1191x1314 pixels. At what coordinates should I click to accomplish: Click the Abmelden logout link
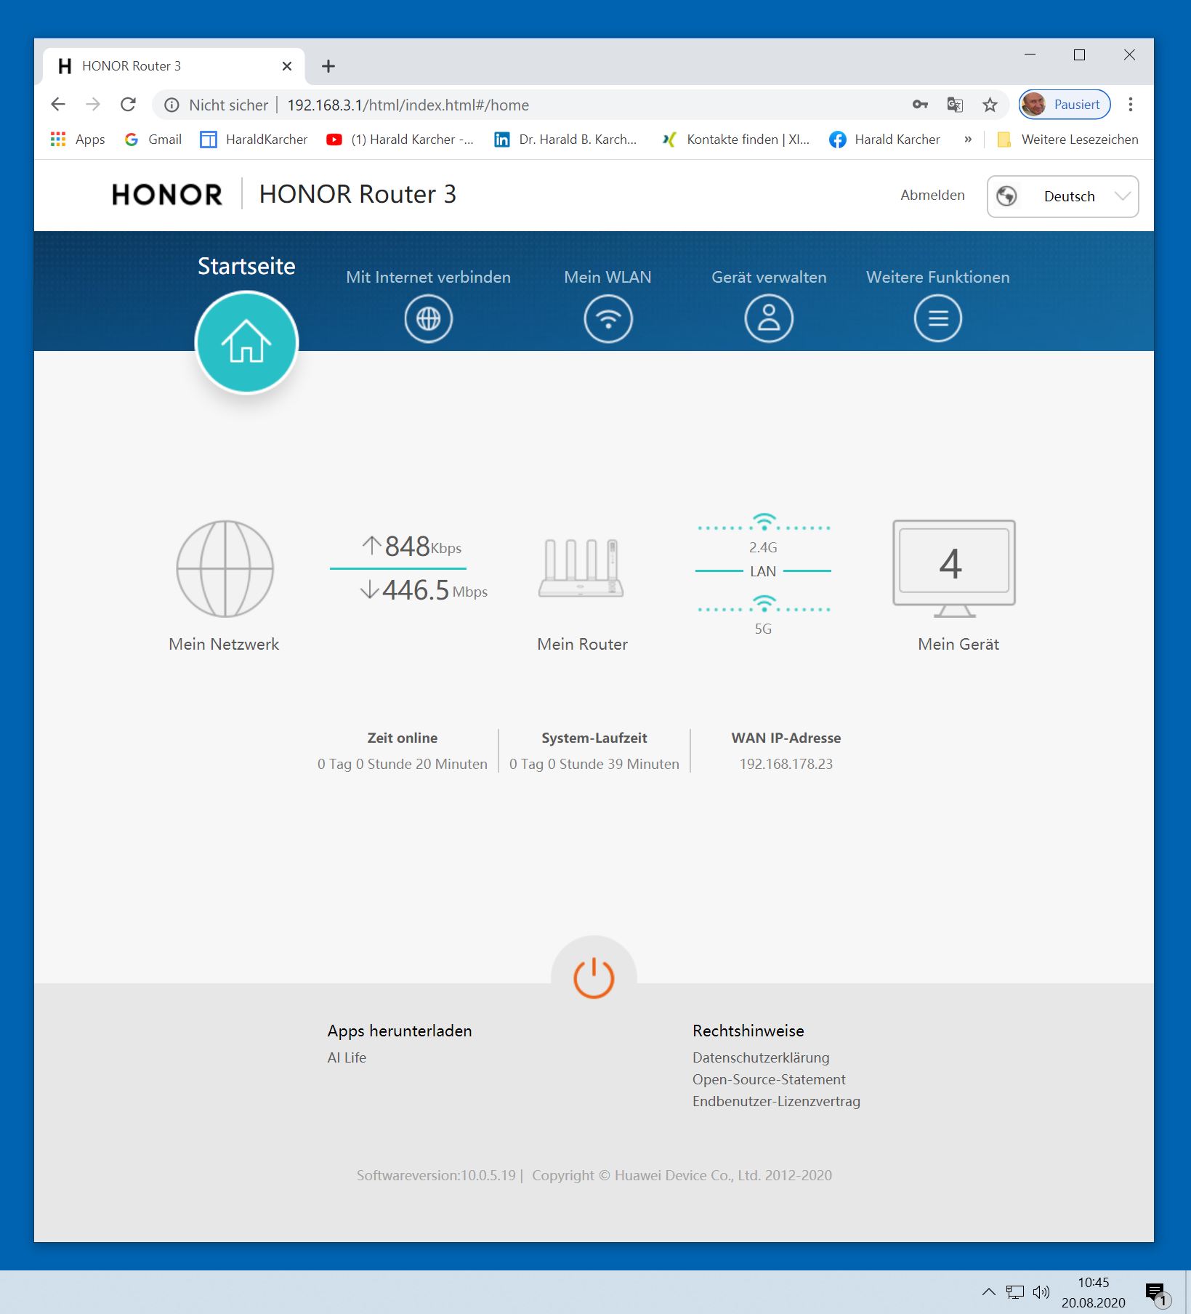pos(932,195)
